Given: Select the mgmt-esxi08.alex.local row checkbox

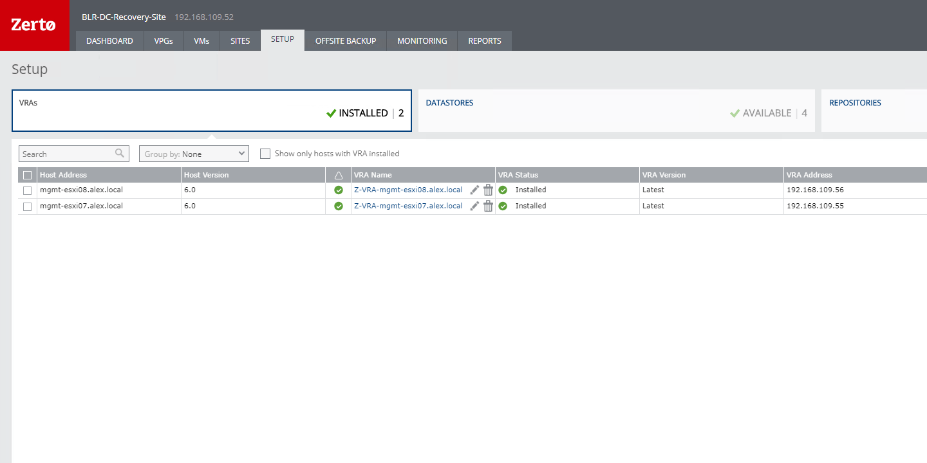Looking at the screenshot, I should click(x=27, y=190).
